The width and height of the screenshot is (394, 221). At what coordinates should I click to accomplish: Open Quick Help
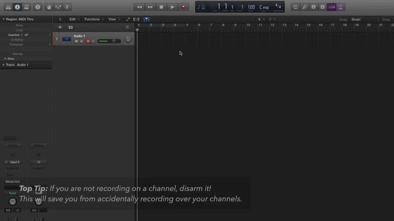point(38,7)
